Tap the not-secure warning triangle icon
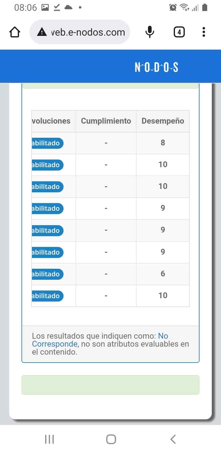This screenshot has width=221, height=454. [42, 32]
